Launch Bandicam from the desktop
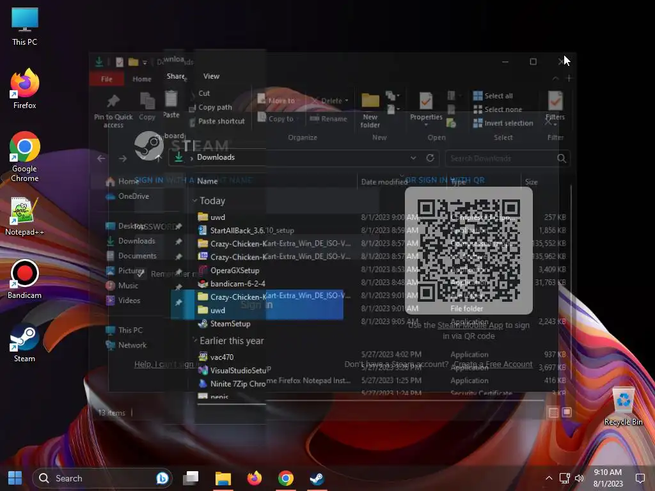The image size is (655, 491). [25, 280]
